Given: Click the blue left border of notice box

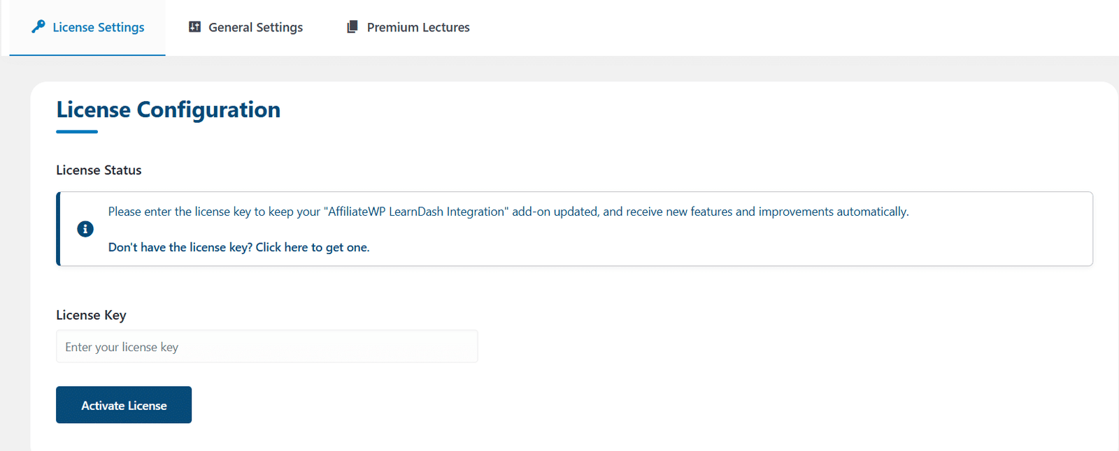Looking at the screenshot, I should click(58, 229).
